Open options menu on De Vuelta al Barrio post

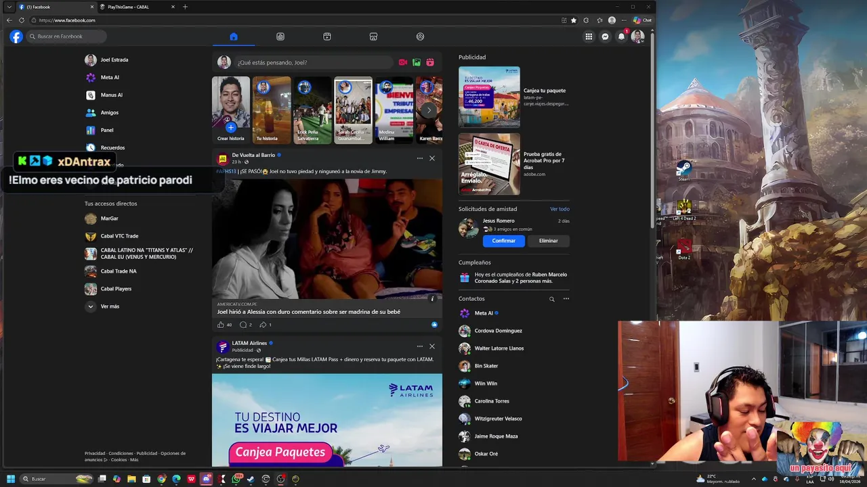click(420, 158)
